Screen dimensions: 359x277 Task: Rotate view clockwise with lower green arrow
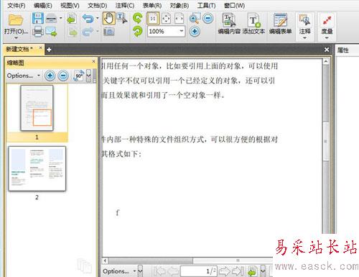pos(138,32)
